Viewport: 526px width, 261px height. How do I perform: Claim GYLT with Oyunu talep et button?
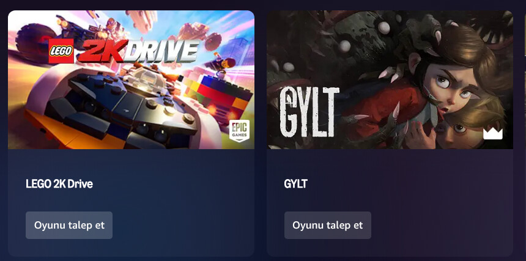tap(328, 225)
